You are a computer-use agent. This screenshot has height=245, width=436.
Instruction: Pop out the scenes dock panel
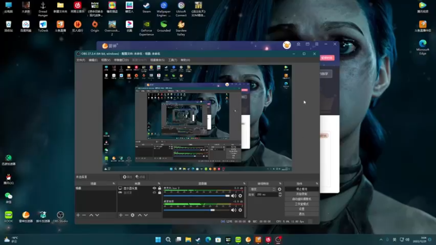(114, 183)
